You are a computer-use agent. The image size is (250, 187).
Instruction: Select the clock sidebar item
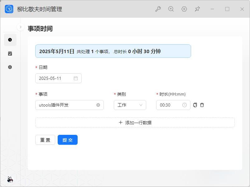tap(10, 40)
